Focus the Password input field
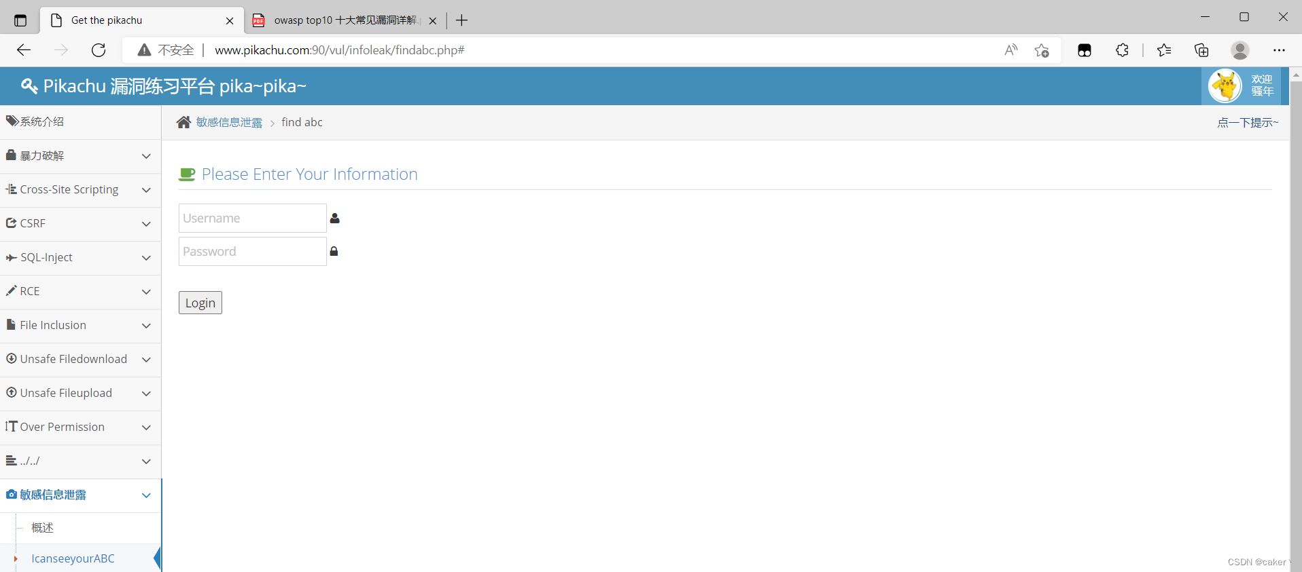Screen dimensions: 1302x572 coord(252,252)
